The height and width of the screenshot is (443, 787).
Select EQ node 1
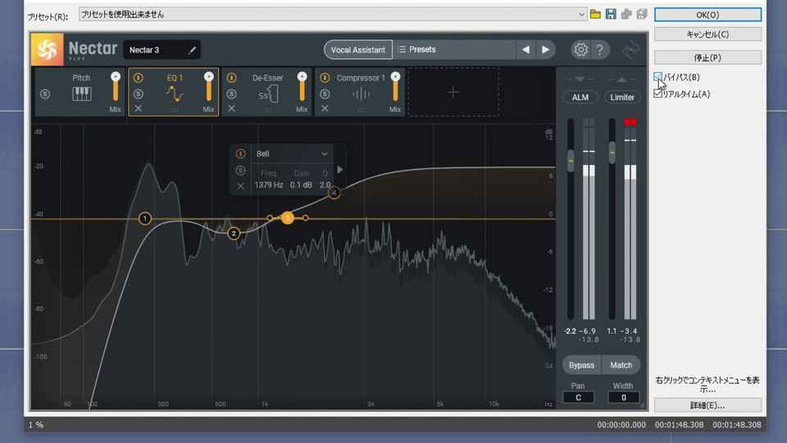pyautogui.click(x=144, y=218)
